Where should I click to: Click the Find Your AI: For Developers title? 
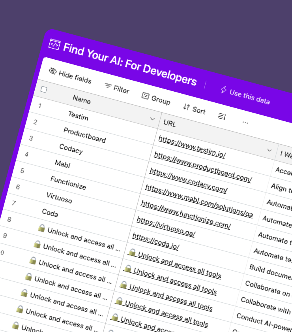click(x=130, y=64)
